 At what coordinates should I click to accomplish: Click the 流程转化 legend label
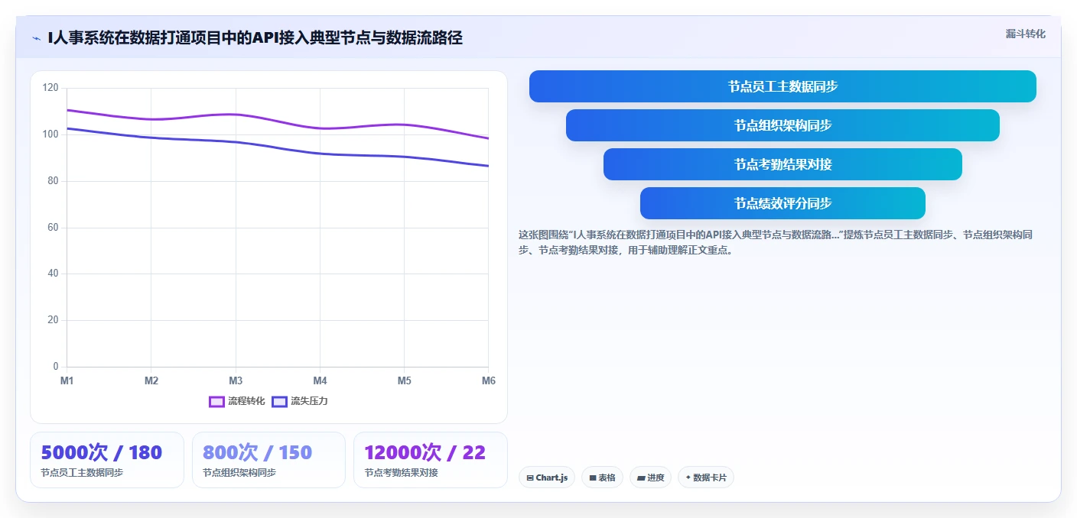click(x=246, y=401)
